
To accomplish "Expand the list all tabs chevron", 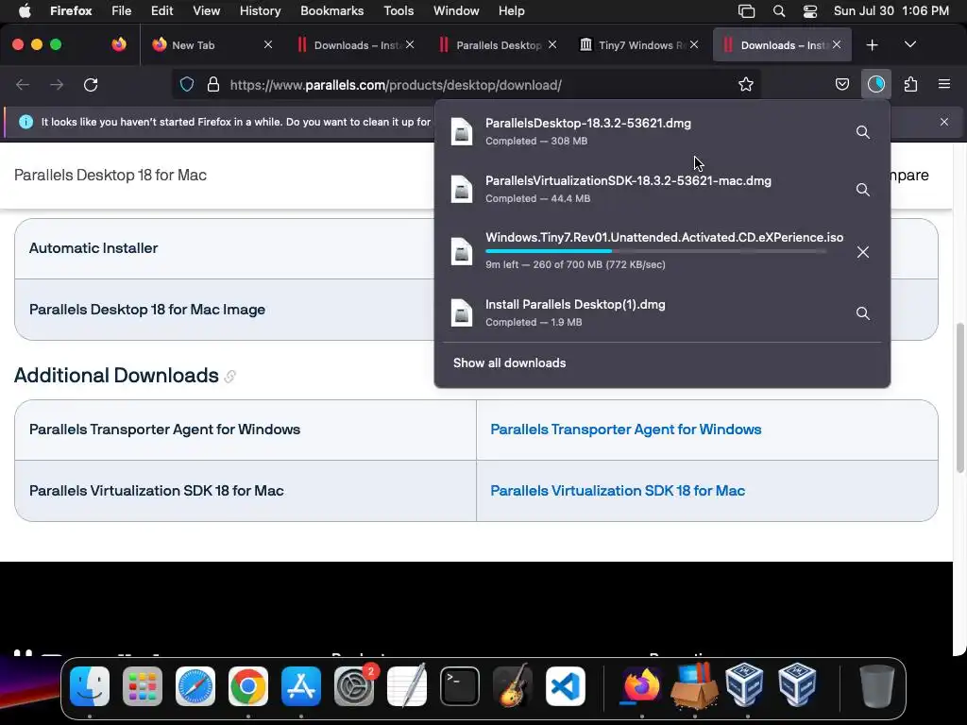I will (x=910, y=44).
